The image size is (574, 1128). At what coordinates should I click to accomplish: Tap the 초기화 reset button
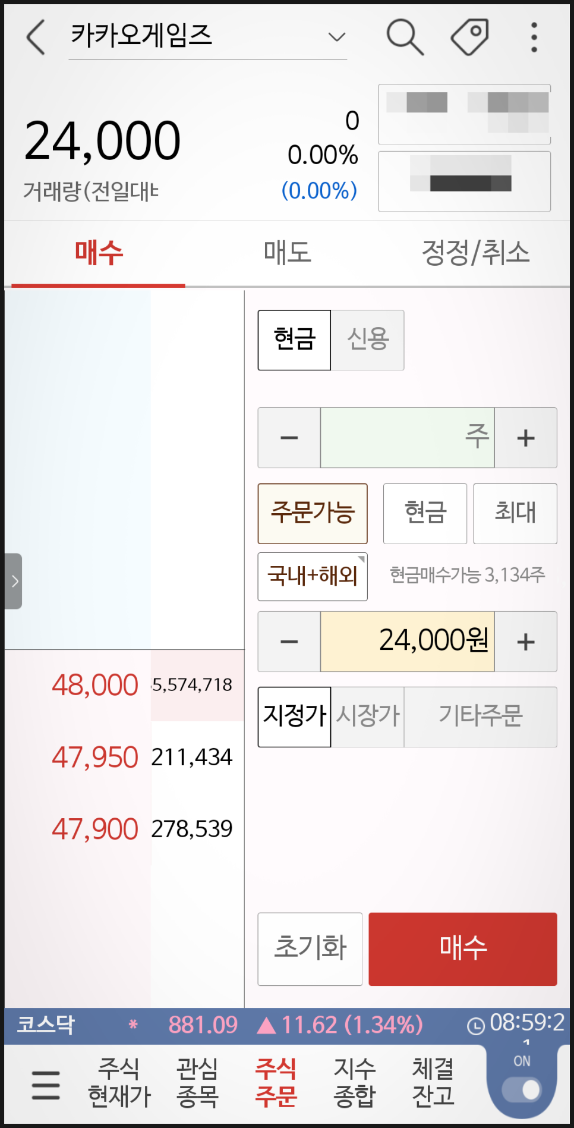pyautogui.click(x=310, y=949)
